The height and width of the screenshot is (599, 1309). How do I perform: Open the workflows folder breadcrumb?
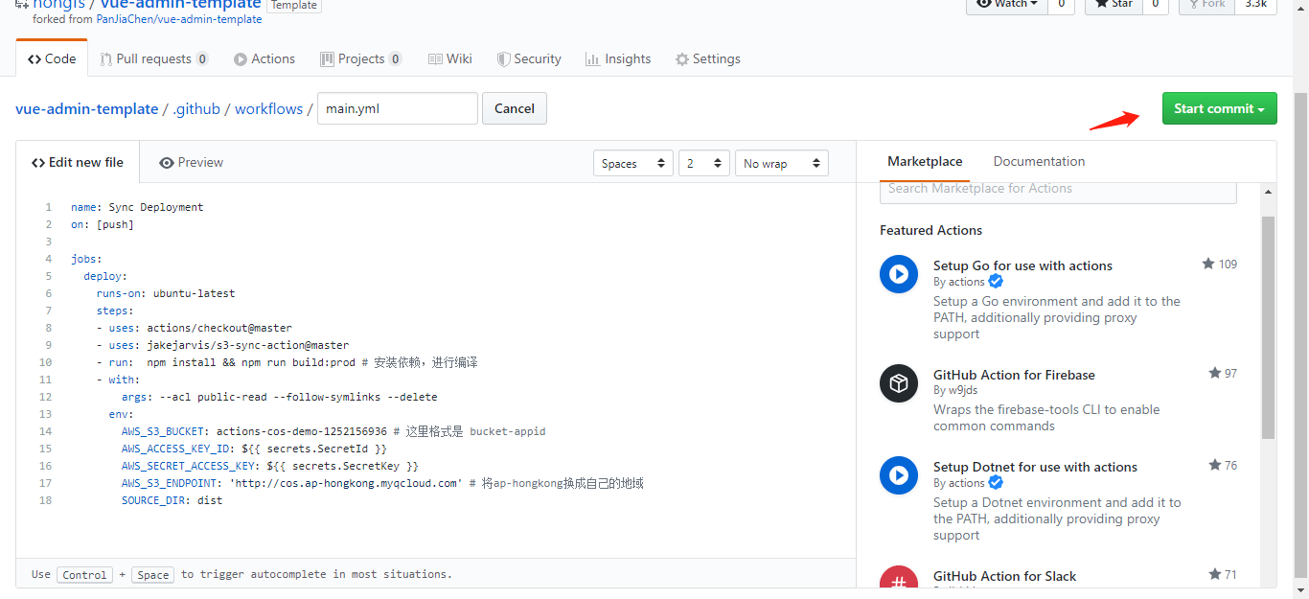tap(269, 109)
